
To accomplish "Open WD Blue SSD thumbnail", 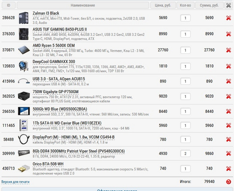I will (x=24, y=111).
